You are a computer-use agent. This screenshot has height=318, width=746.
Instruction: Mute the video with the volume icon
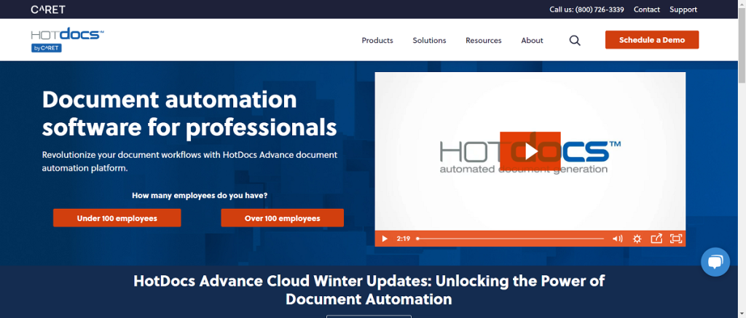(x=618, y=239)
